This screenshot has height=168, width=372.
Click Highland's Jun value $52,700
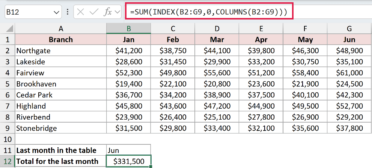pos(349,106)
